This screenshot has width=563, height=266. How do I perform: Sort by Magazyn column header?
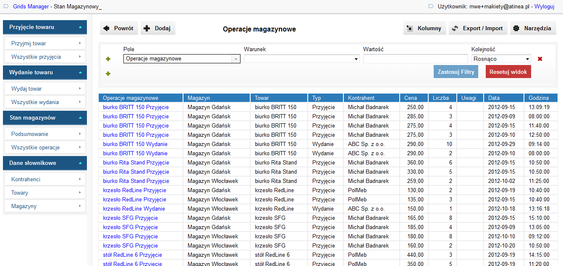(x=217, y=98)
